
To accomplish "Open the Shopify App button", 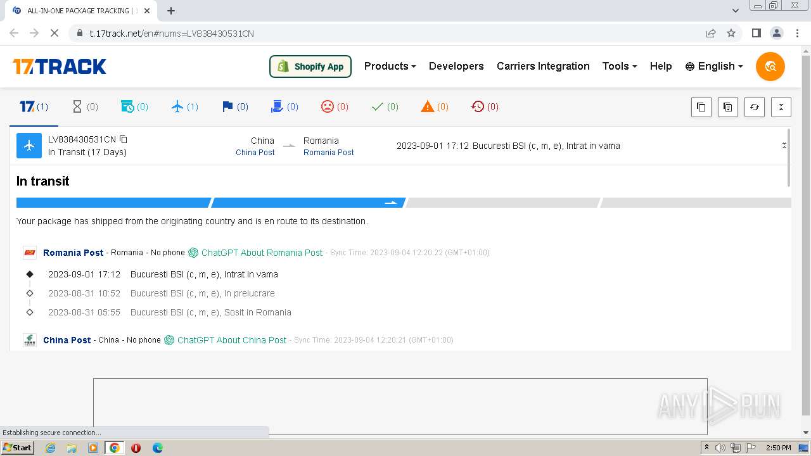I will pos(310,66).
